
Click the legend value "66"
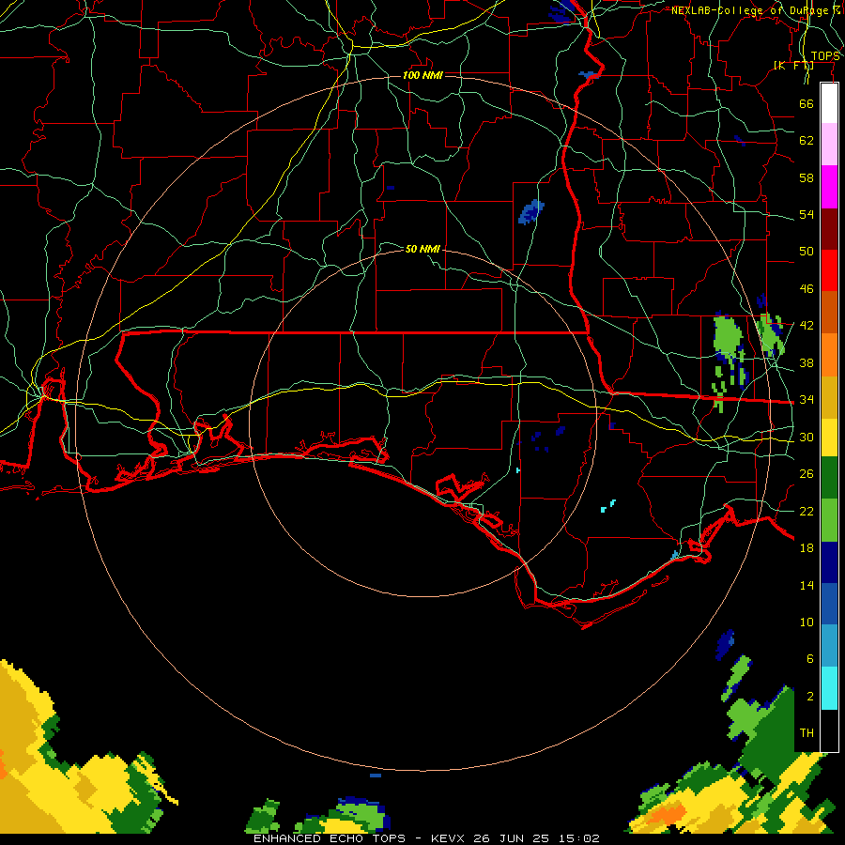point(807,104)
